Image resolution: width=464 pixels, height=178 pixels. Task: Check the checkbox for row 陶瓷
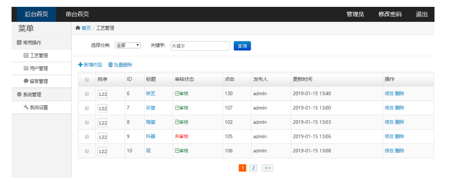point(87,122)
